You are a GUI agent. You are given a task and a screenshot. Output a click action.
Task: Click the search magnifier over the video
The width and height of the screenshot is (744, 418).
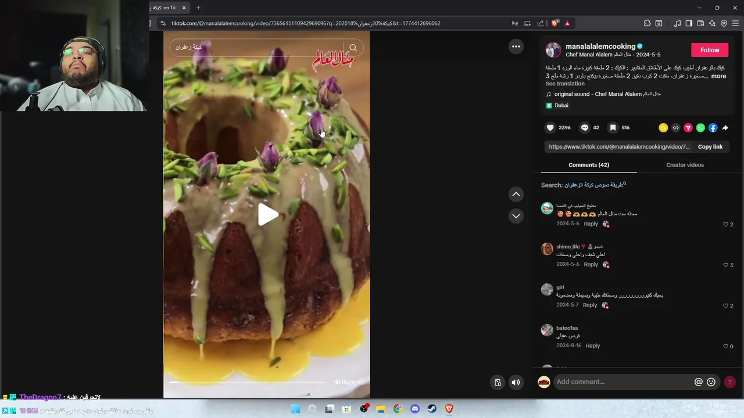point(353,47)
